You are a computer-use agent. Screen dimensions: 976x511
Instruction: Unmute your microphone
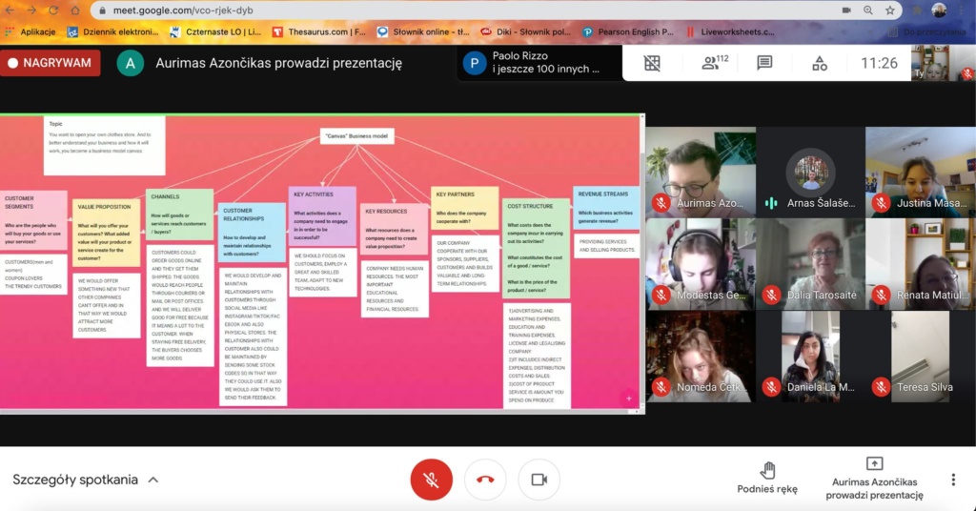(x=431, y=480)
